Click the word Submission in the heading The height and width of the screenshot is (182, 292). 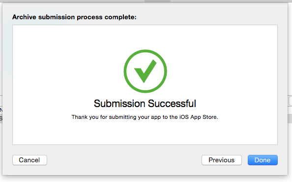[119, 104]
